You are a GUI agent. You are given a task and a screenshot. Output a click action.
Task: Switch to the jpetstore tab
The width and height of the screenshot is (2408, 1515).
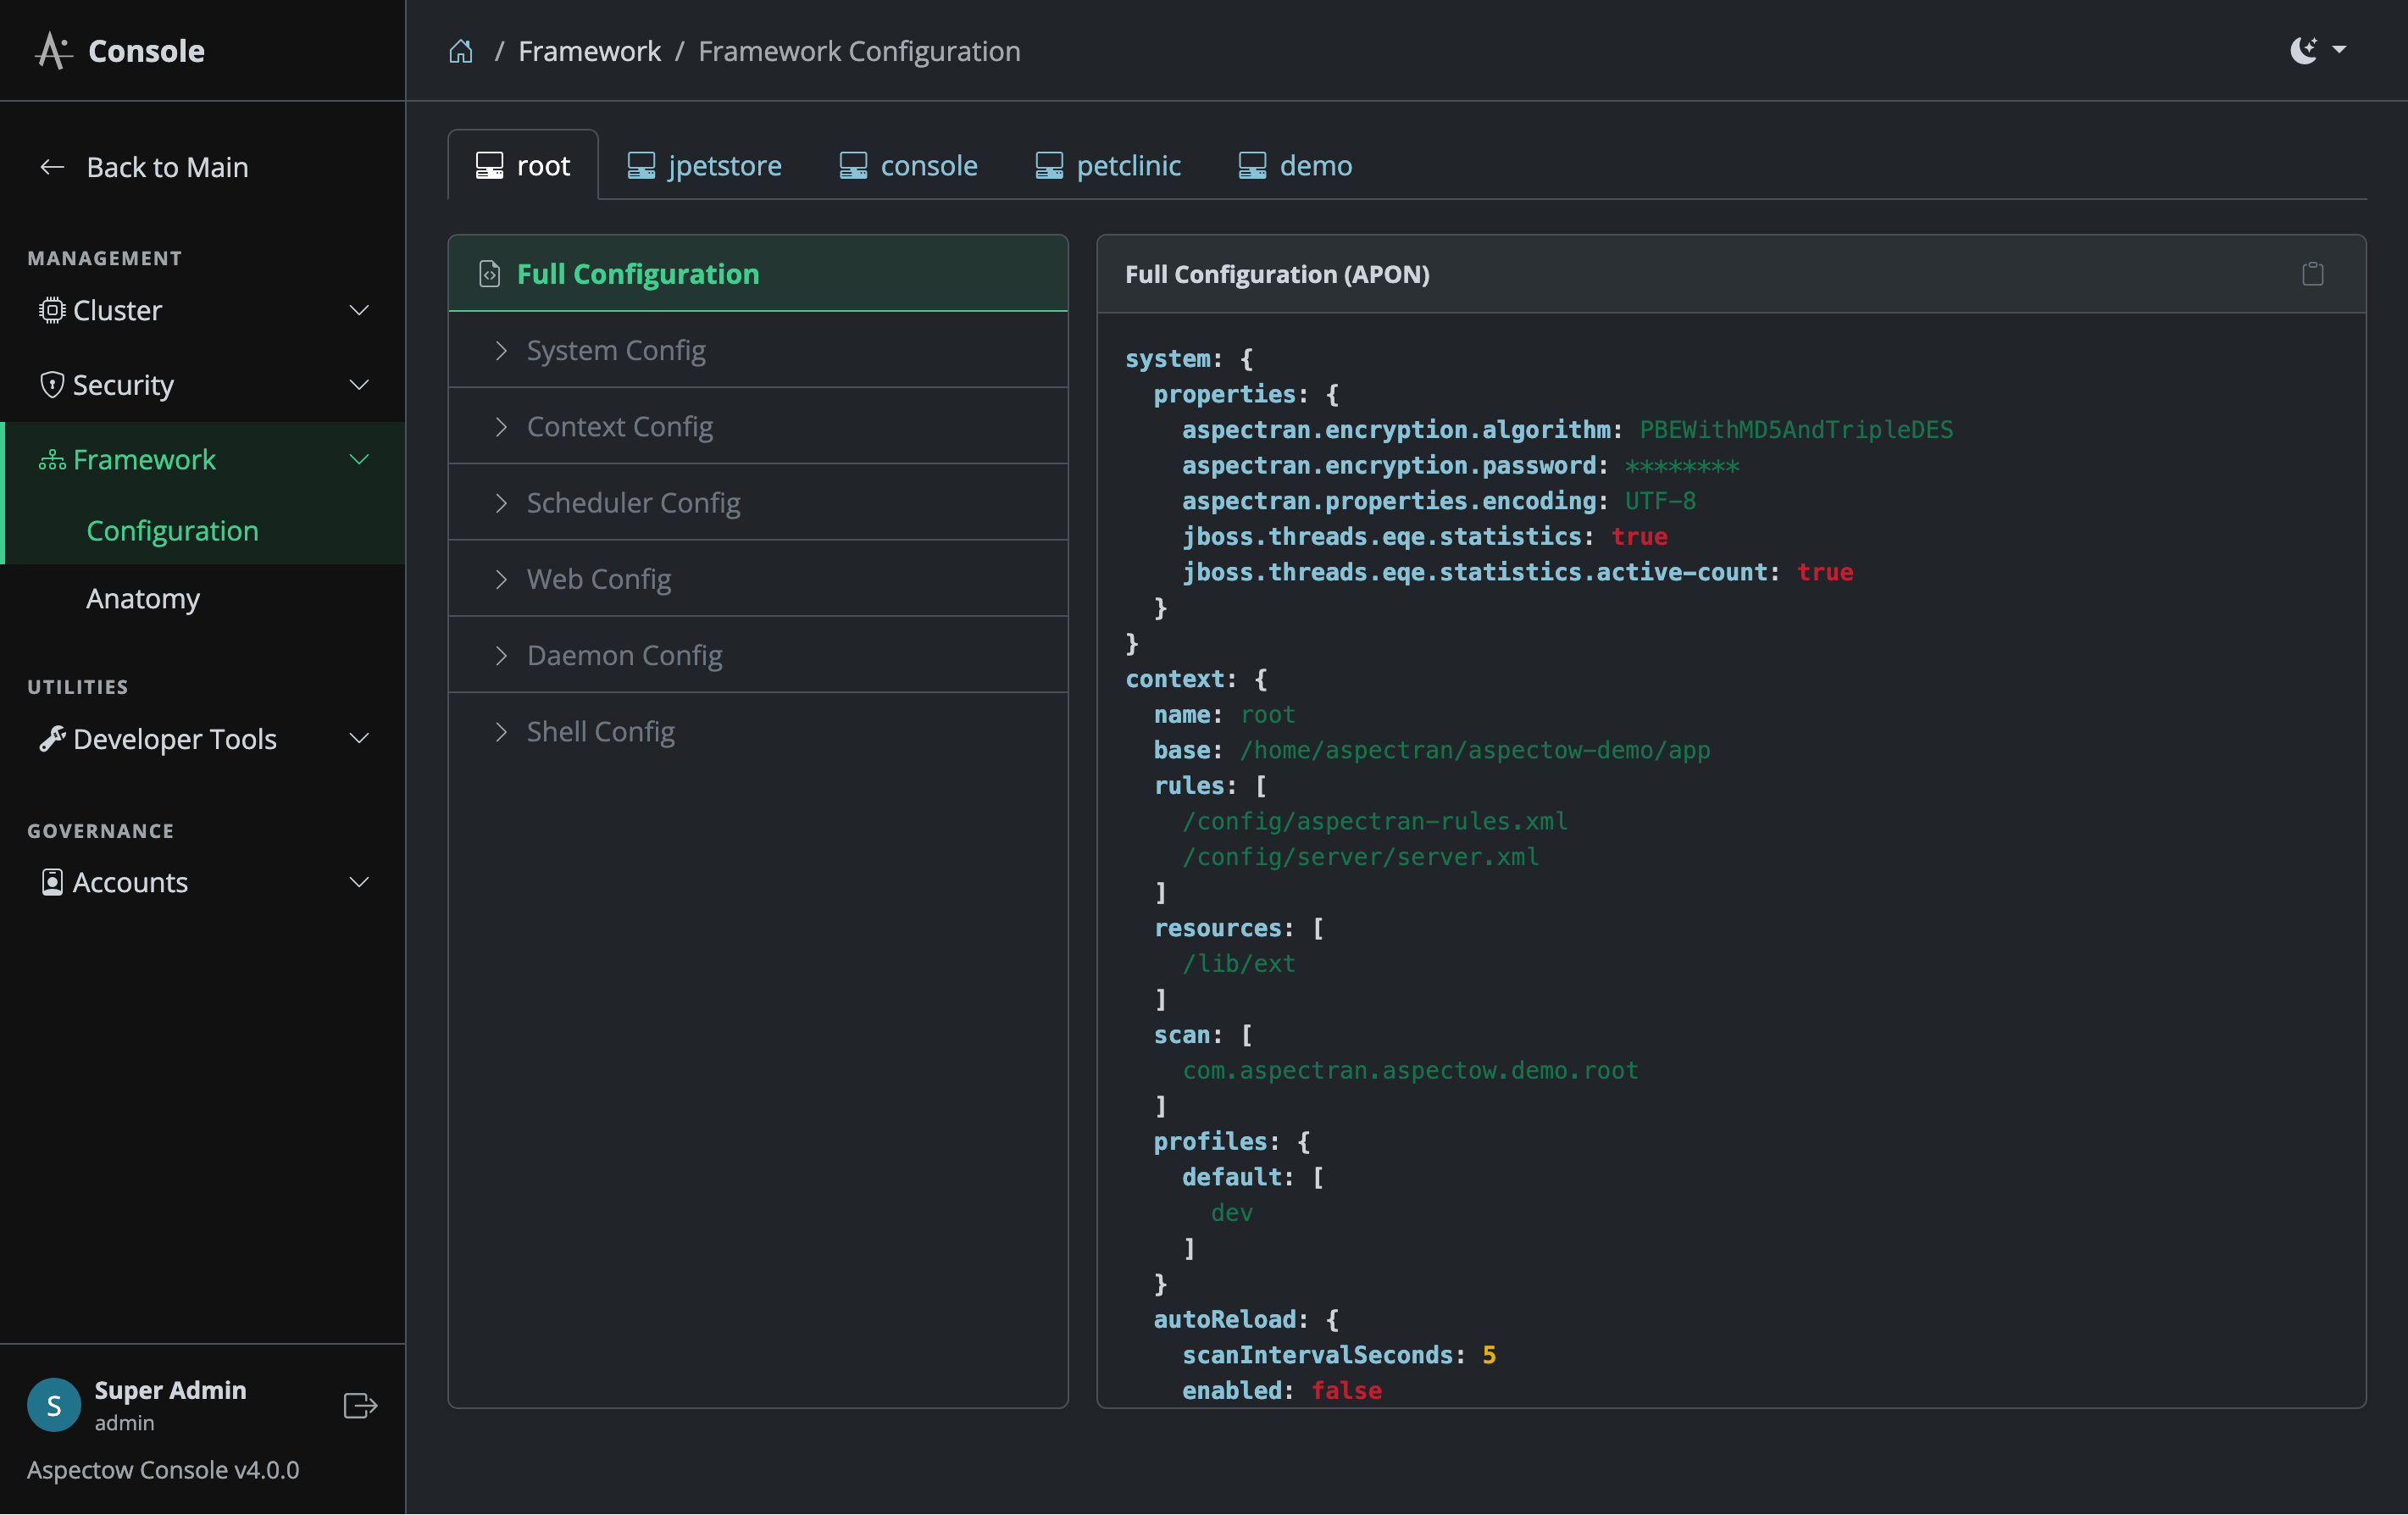point(705,165)
